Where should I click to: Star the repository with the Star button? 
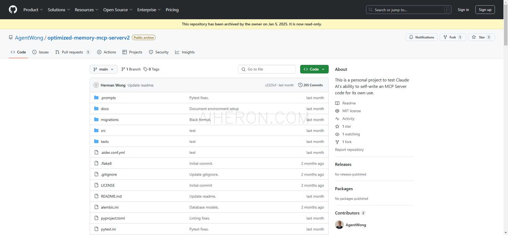click(482, 37)
